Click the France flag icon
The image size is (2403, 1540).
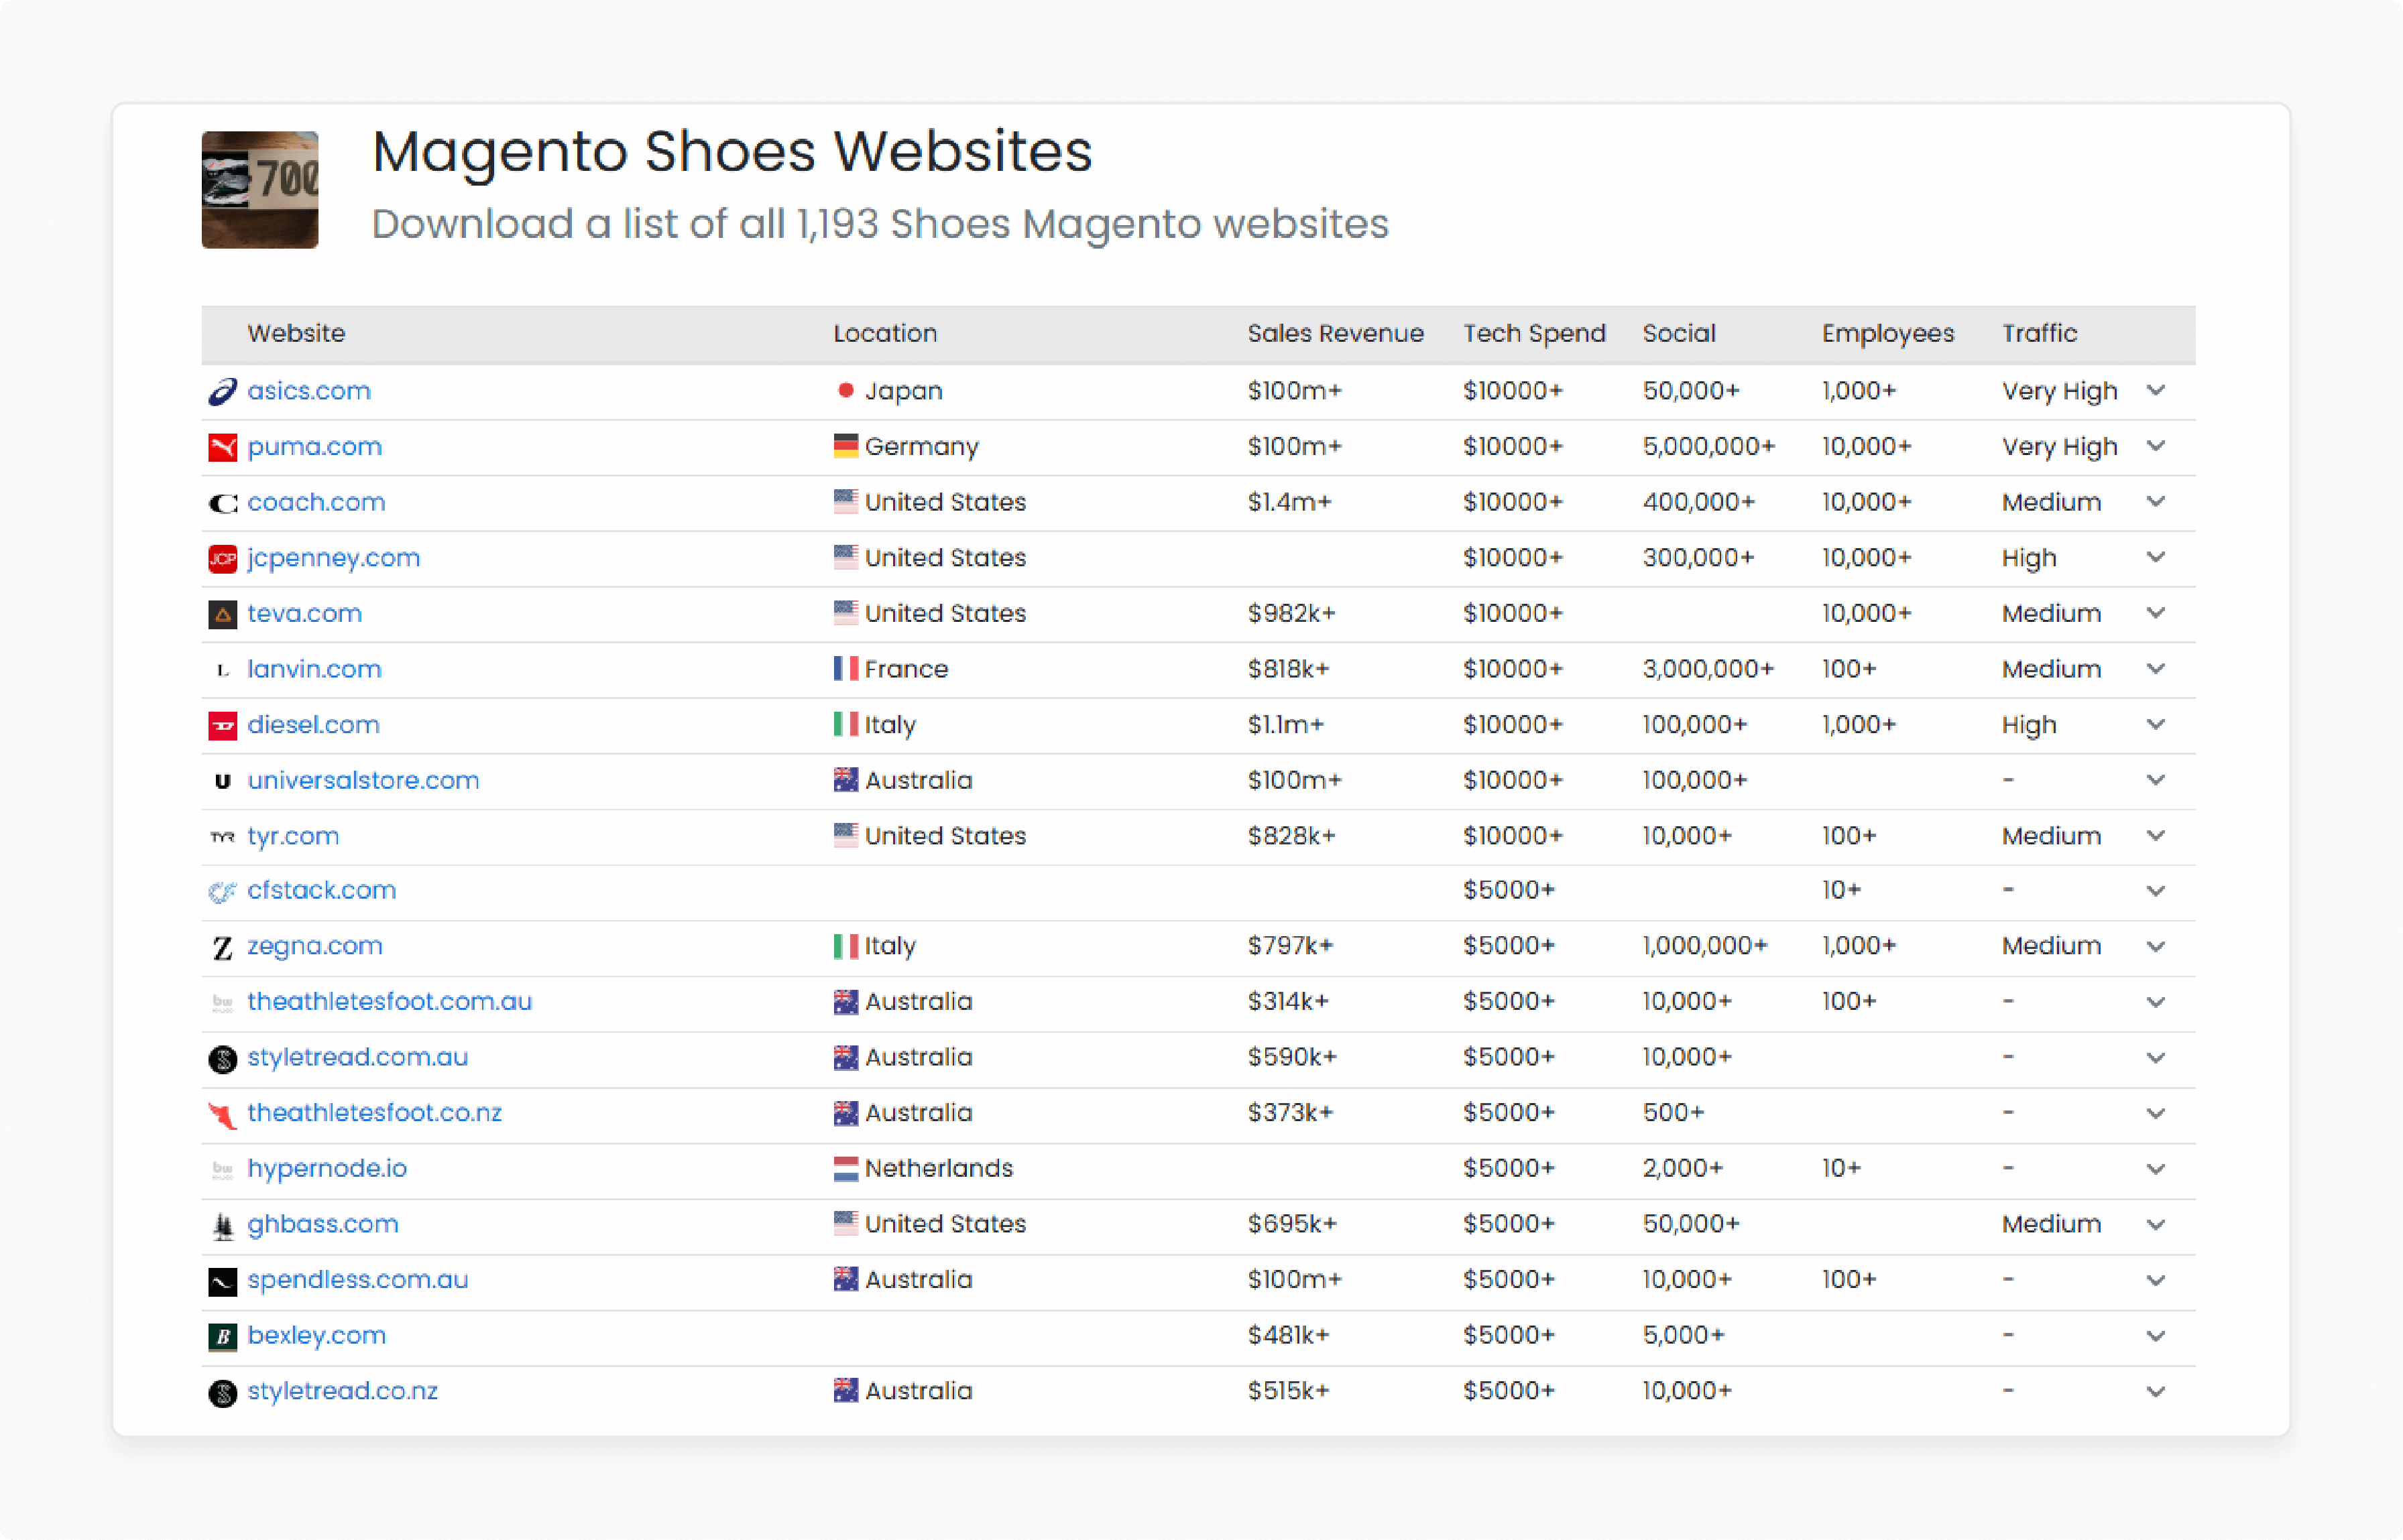pyautogui.click(x=845, y=668)
